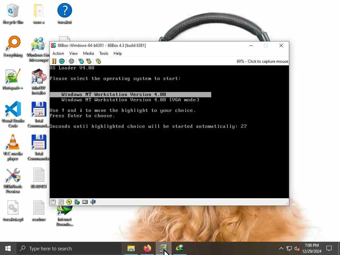Click the muted volume tray icon
Screen dimensions: 340x255
click(297, 248)
